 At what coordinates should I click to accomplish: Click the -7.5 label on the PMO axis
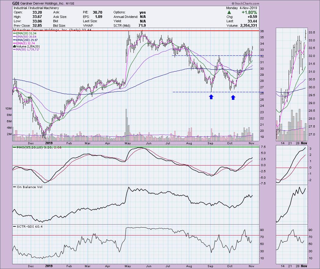click(x=263, y=183)
